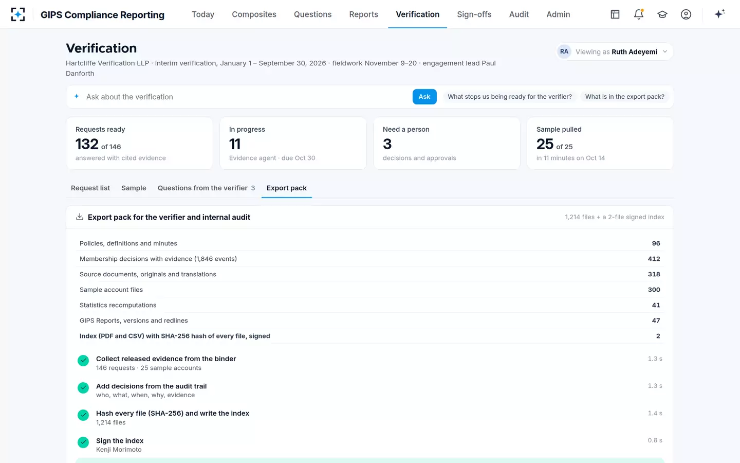Viewport: 740px width, 463px height.
Task: Click the blue Ask button
Action: pyautogui.click(x=424, y=97)
